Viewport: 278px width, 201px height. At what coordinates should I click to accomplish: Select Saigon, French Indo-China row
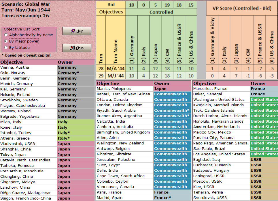tap(47, 198)
